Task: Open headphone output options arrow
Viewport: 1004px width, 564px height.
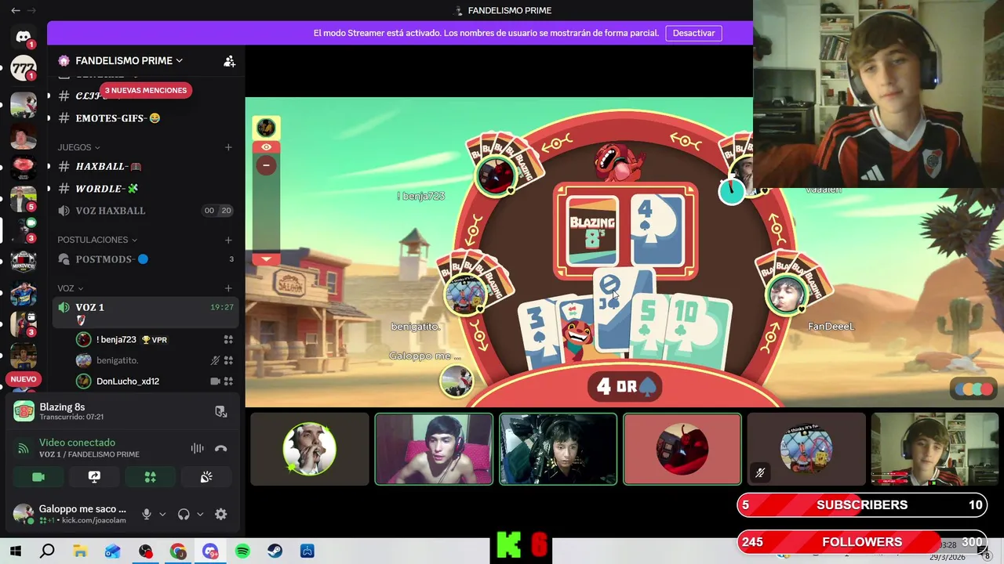Action: pos(200,515)
